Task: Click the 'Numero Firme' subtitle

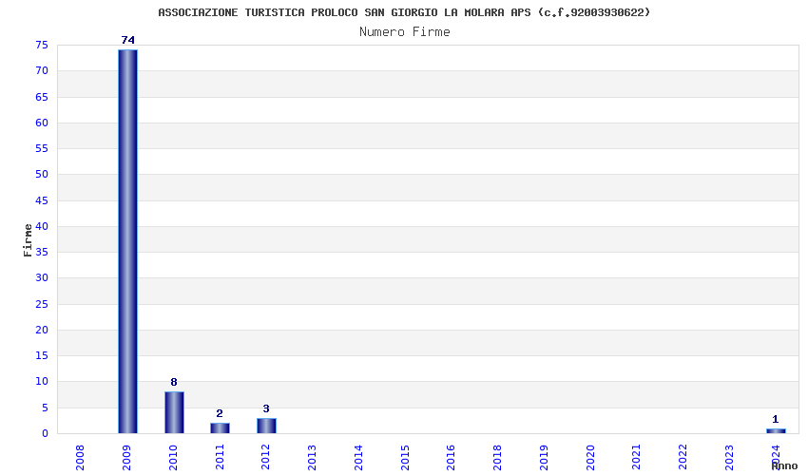Action: coord(405,32)
